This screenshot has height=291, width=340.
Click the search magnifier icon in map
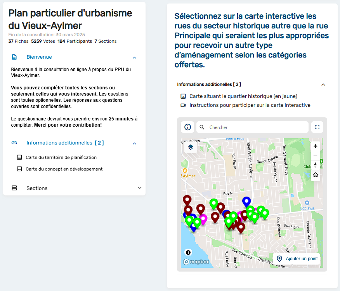click(x=202, y=127)
